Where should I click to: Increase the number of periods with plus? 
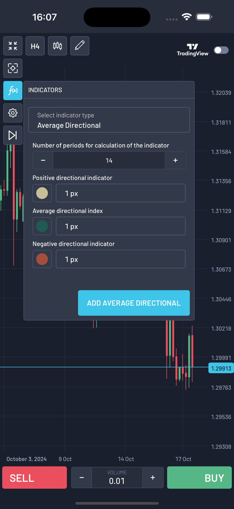point(175,160)
